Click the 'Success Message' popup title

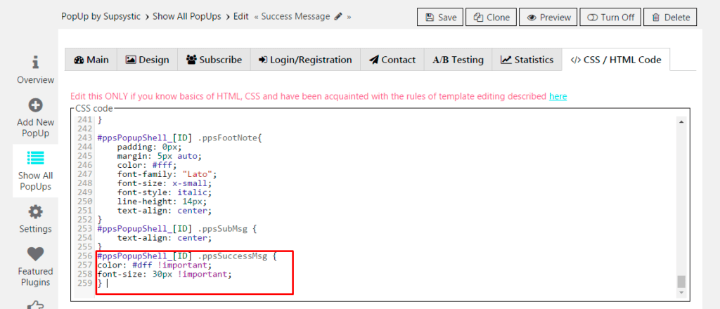tap(295, 17)
